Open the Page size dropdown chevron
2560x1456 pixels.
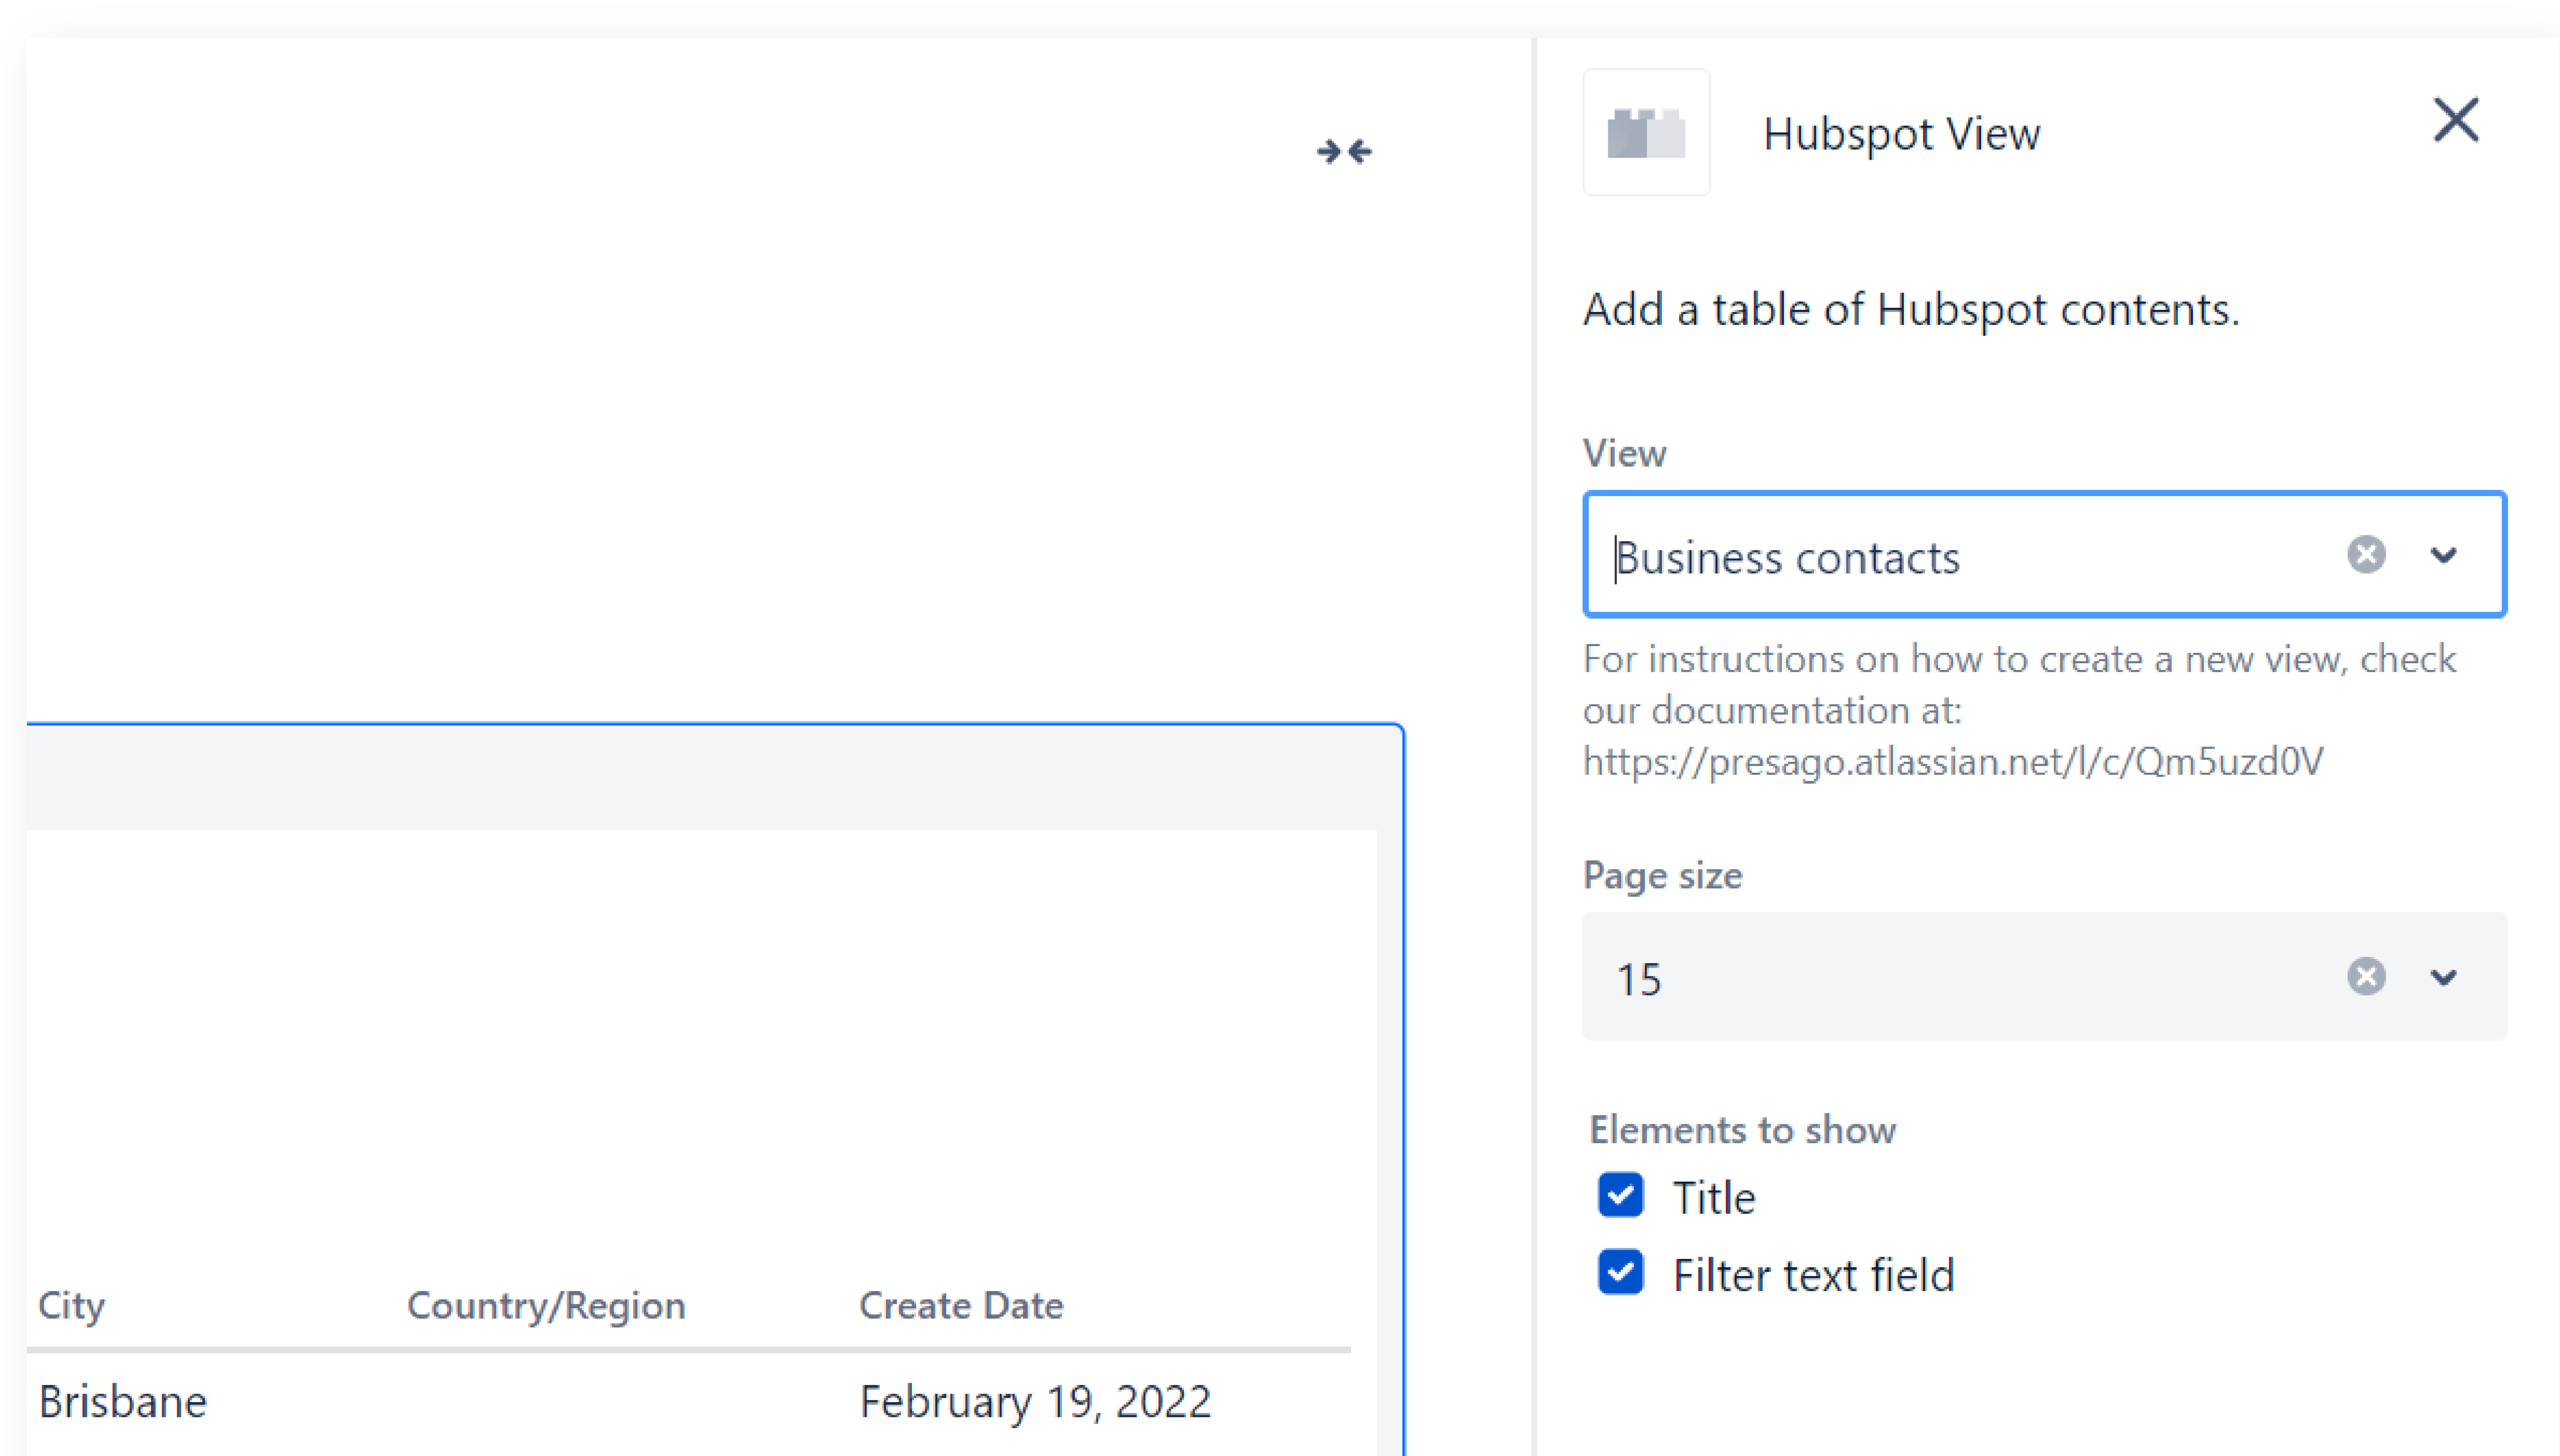[x=2443, y=977]
